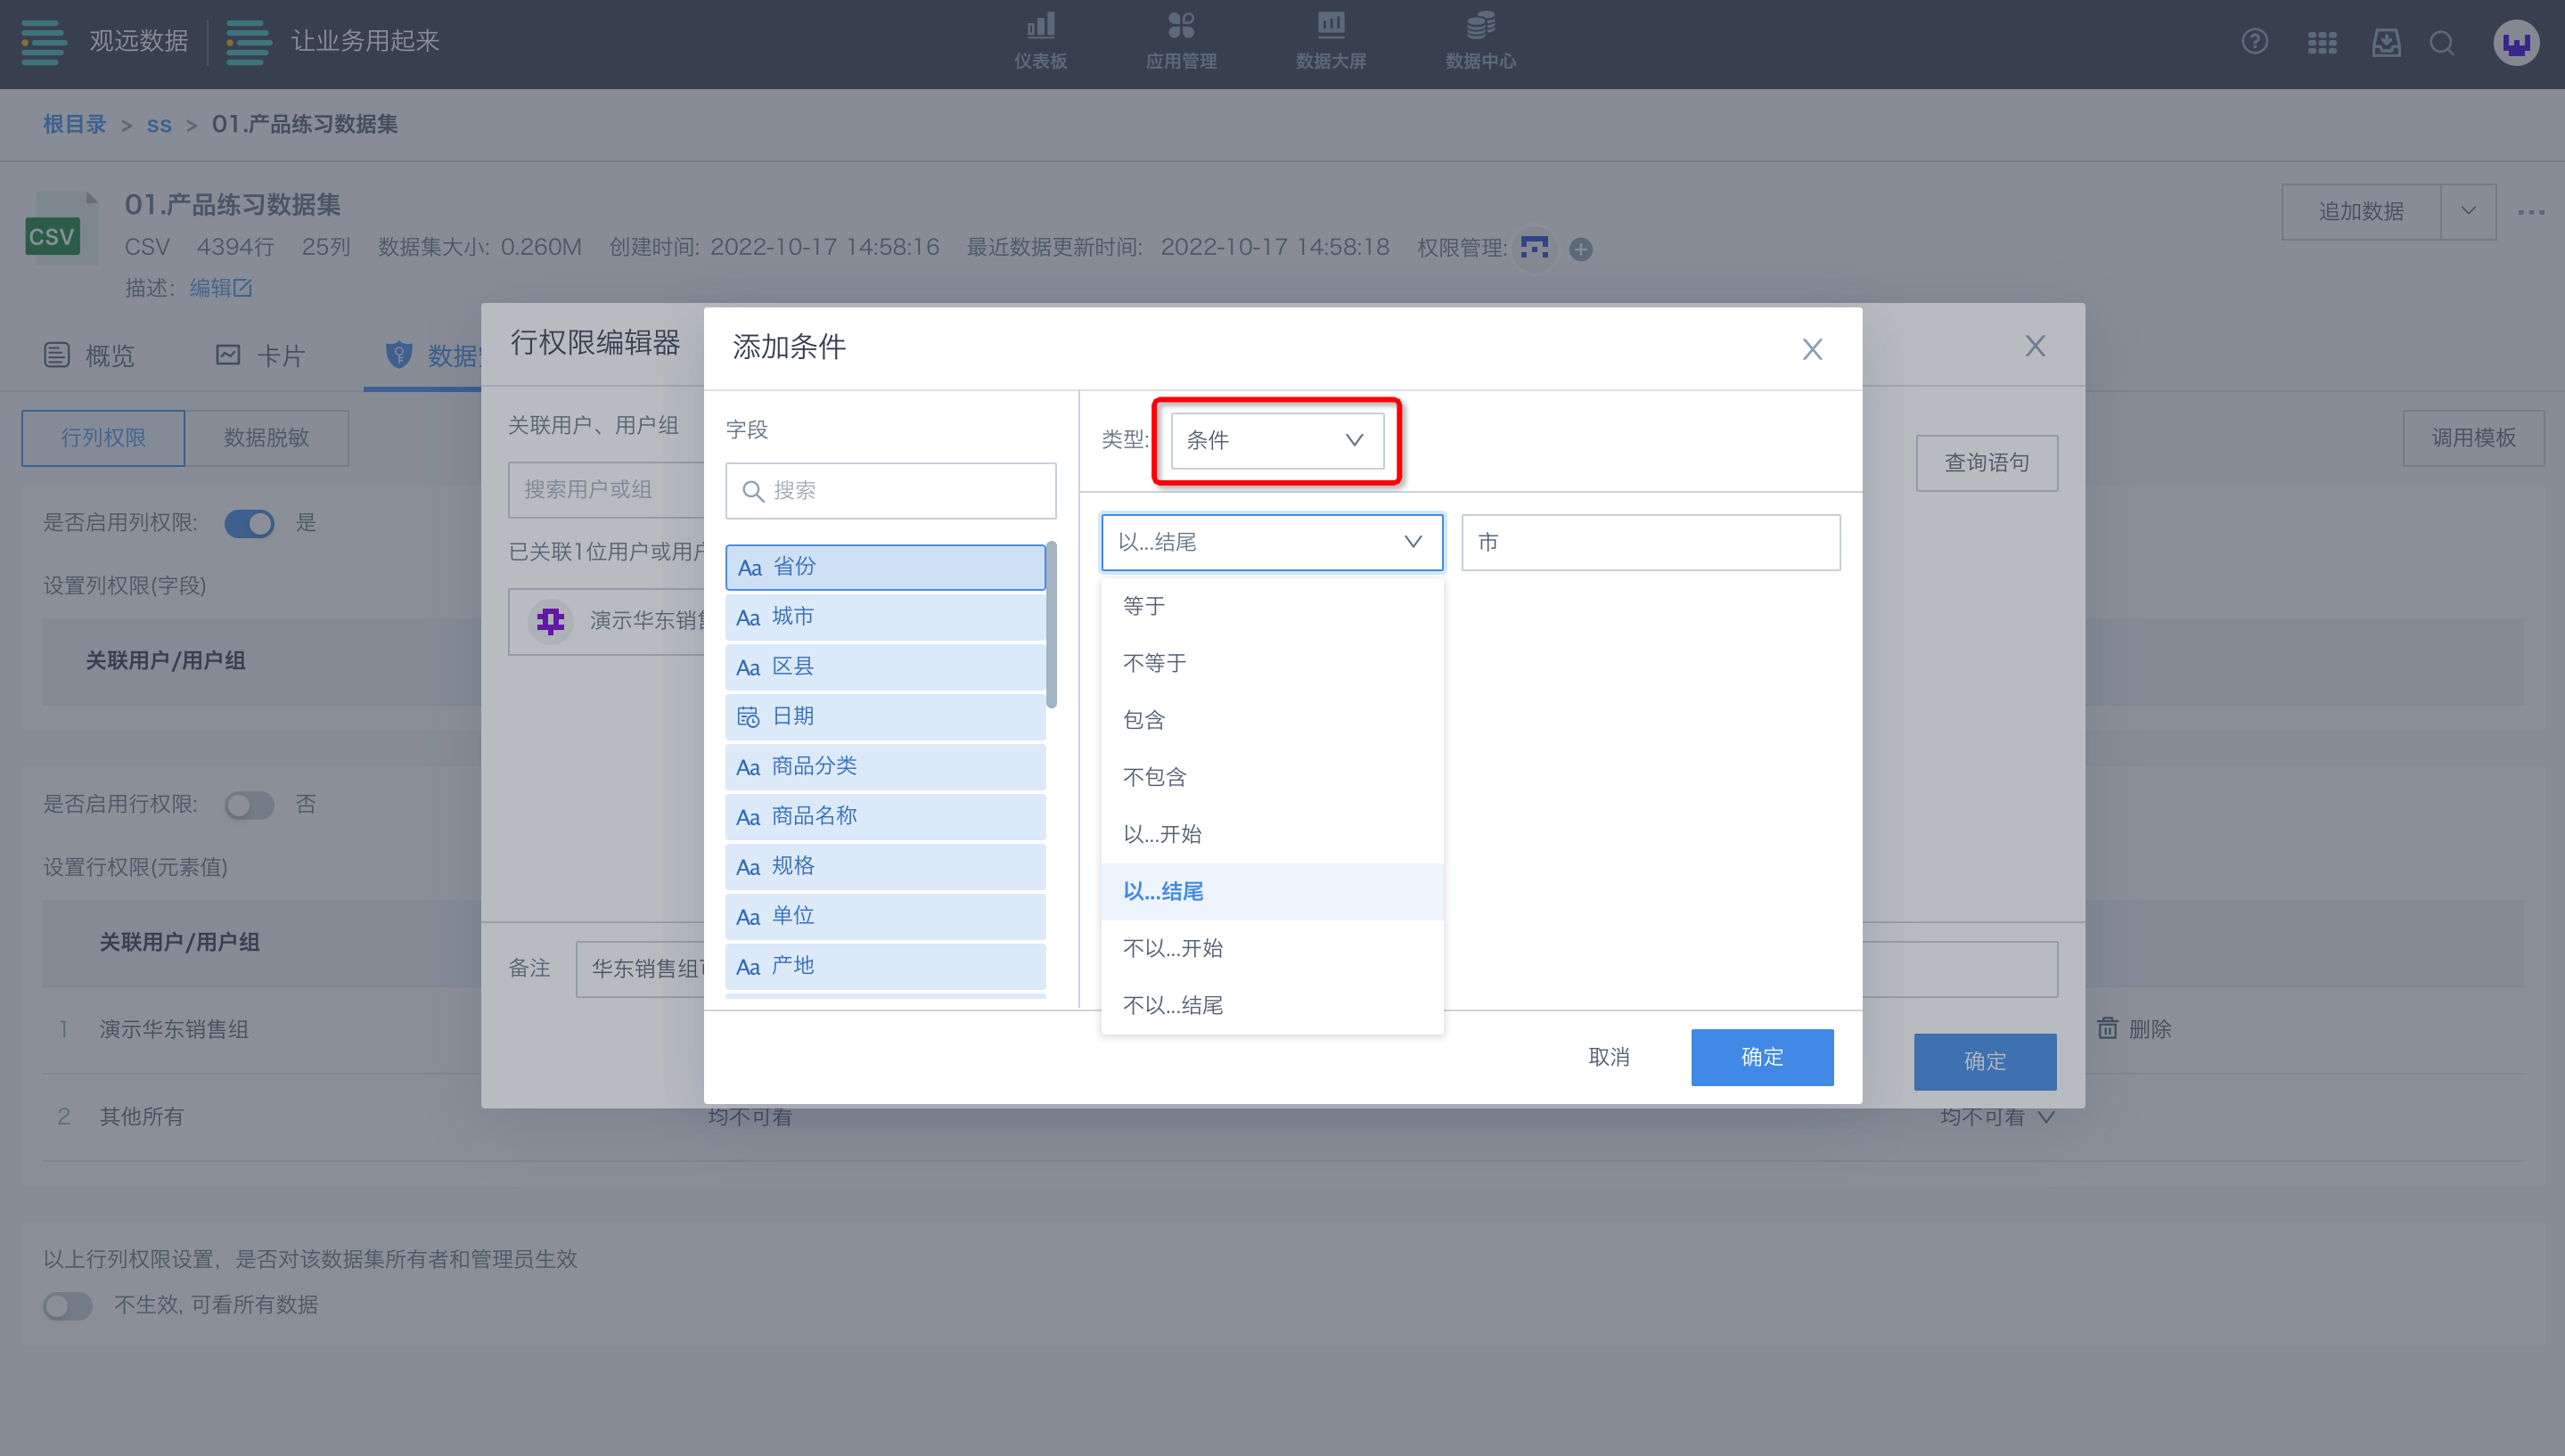
Task: Confirm the 添加条件 dialog with 确定
Action: [x=1762, y=1057]
